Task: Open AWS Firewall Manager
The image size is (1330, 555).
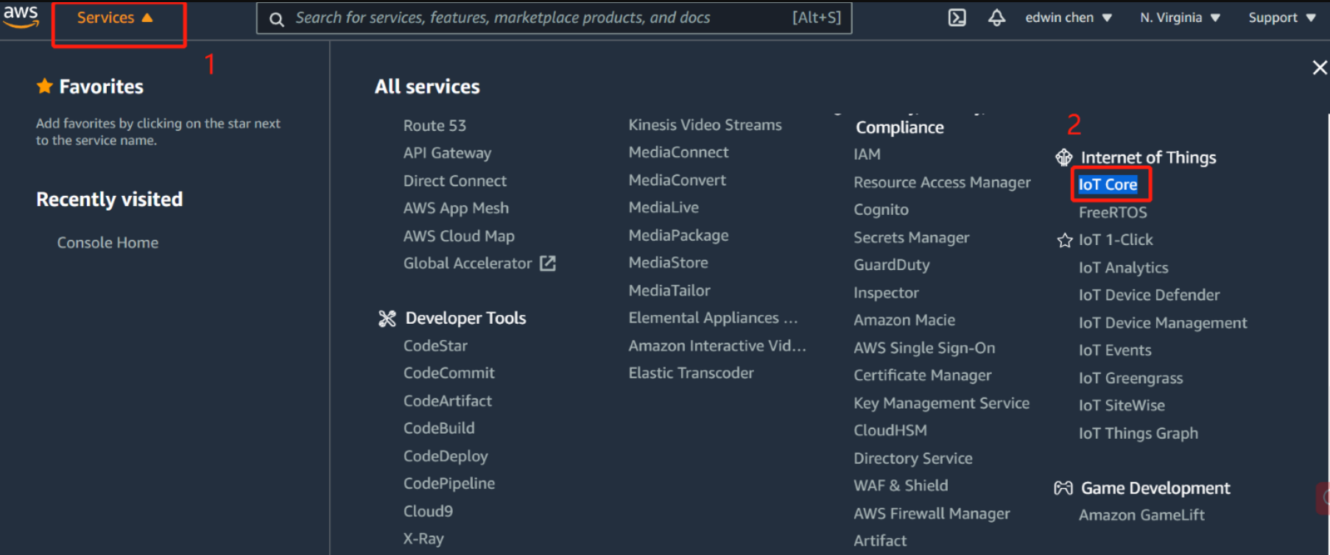Action: (x=932, y=514)
